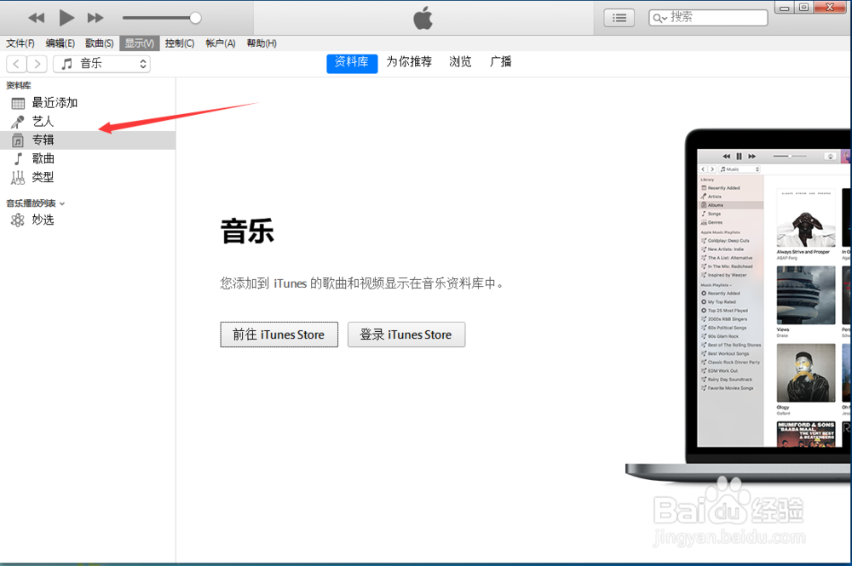Screen dimensions: 852x566
Task: Select 歌曲 in the sidebar
Action: [88, 158]
